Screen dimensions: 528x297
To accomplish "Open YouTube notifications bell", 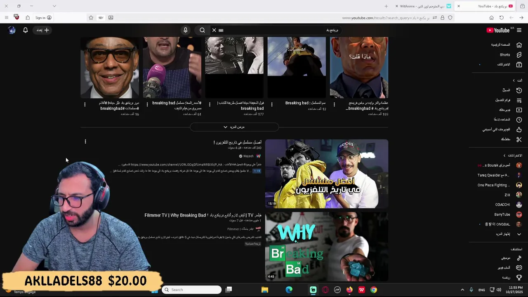I will click(x=25, y=30).
